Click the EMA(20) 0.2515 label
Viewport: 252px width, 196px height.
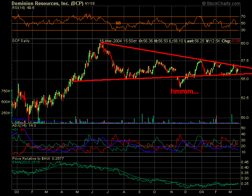(26, 162)
